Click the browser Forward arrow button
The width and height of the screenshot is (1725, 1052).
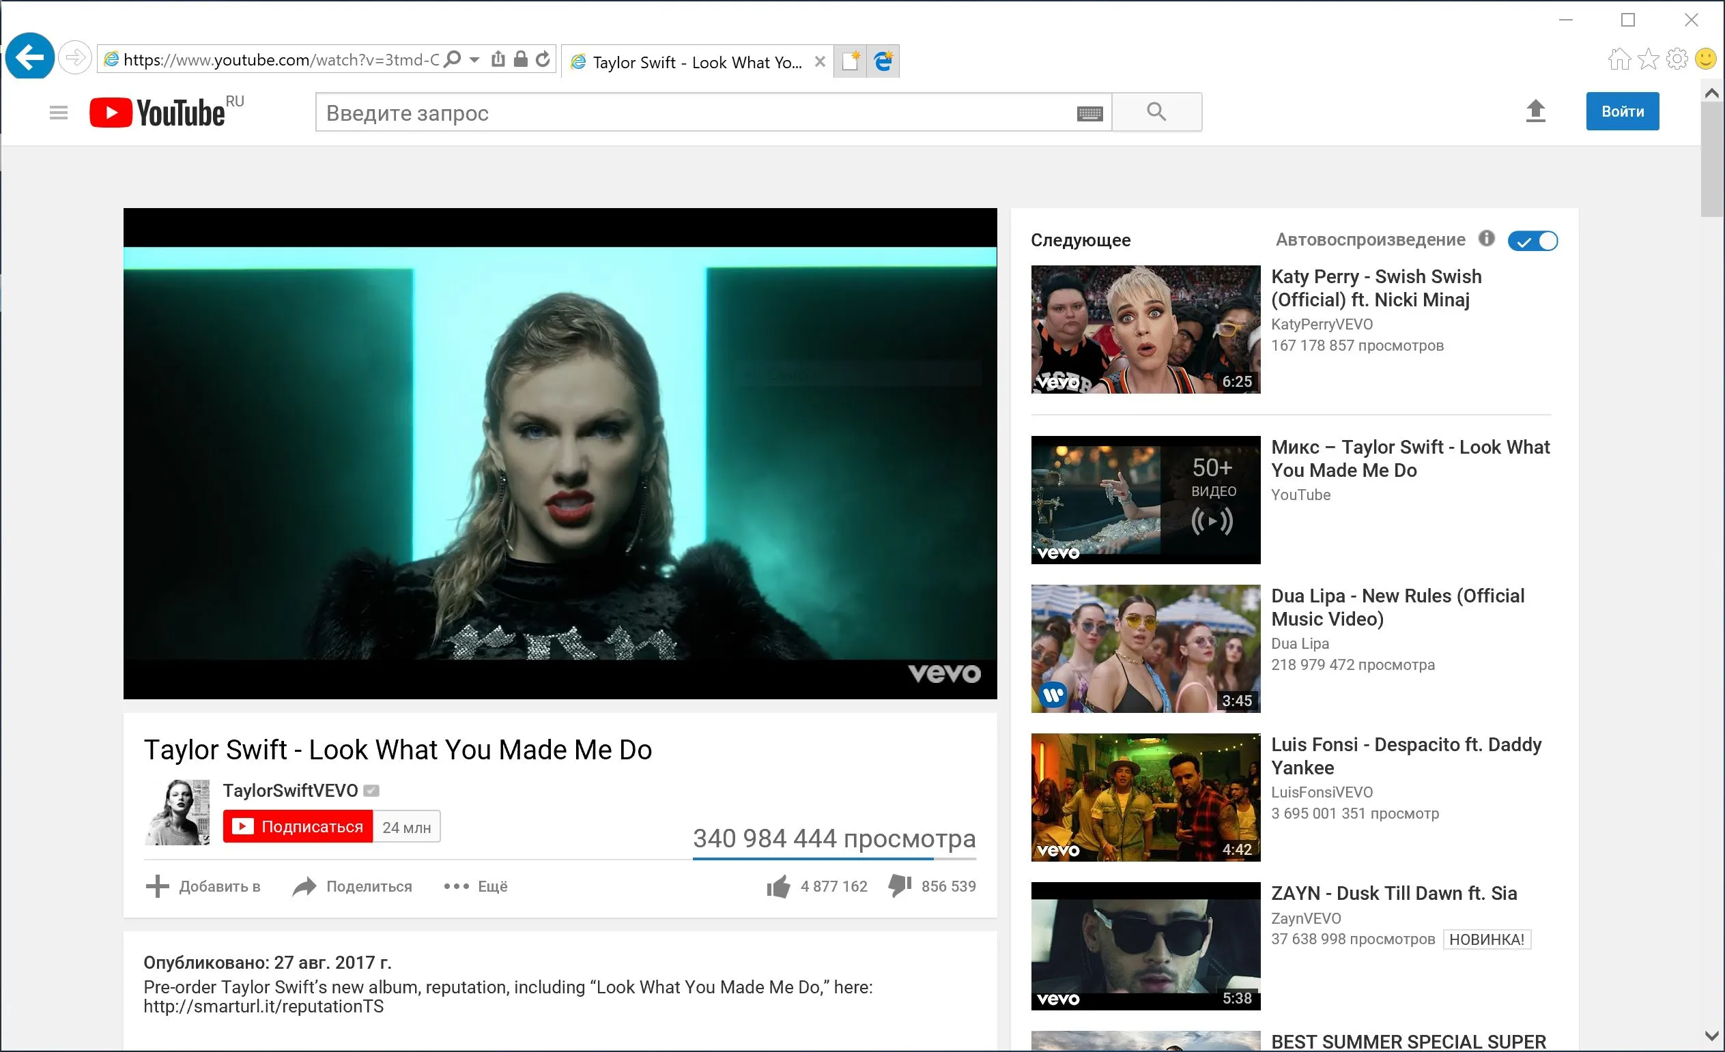tap(74, 57)
